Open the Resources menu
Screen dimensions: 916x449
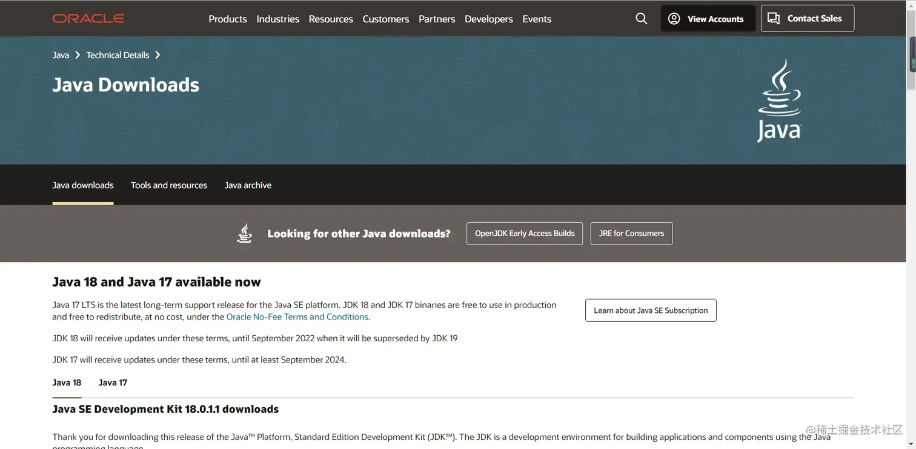coord(331,19)
